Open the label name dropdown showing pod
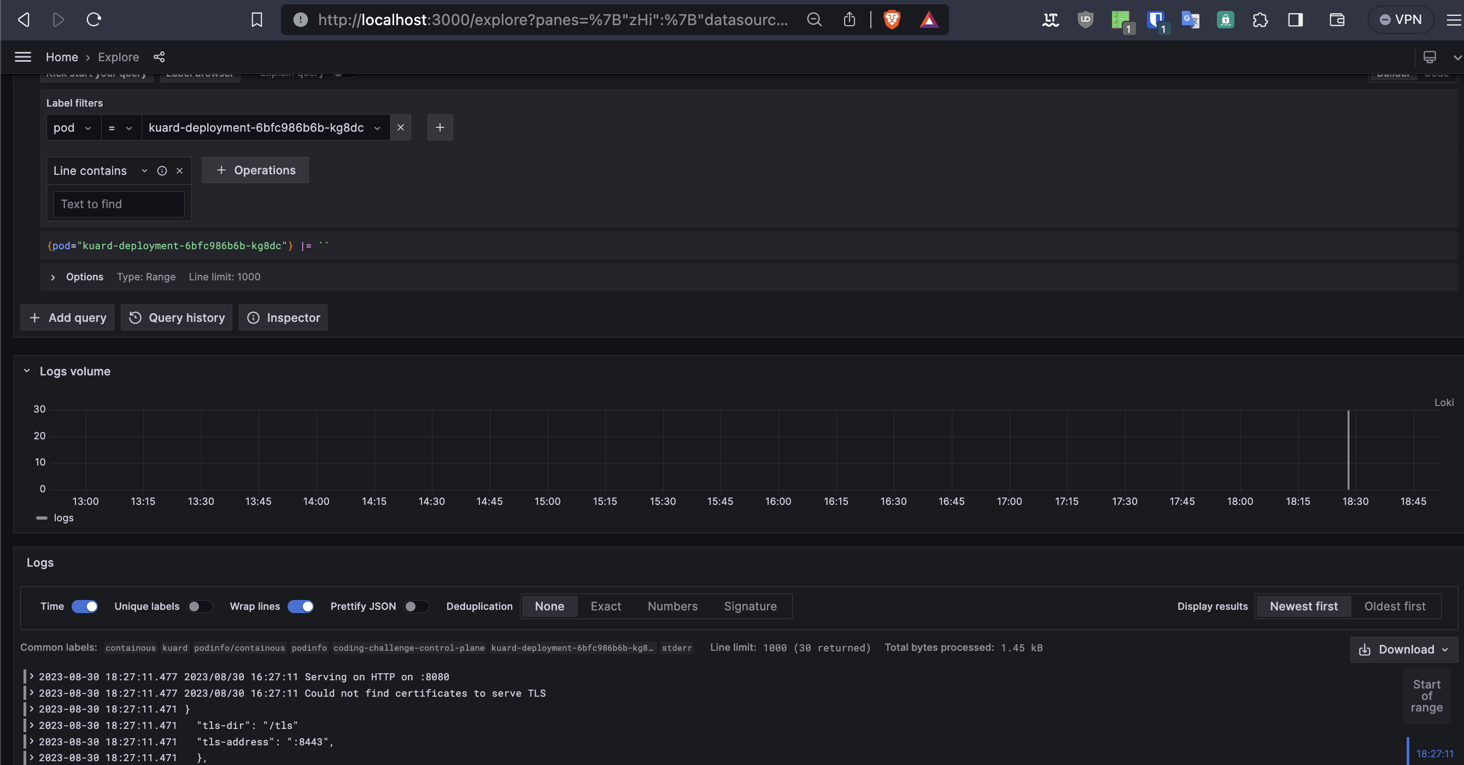The height and width of the screenshot is (765, 1464). (x=73, y=127)
